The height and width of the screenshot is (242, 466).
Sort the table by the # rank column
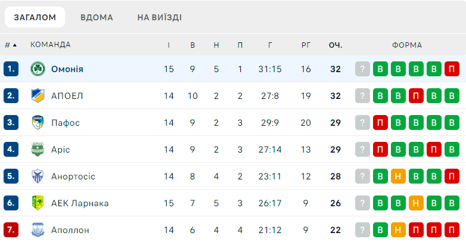click(10, 45)
